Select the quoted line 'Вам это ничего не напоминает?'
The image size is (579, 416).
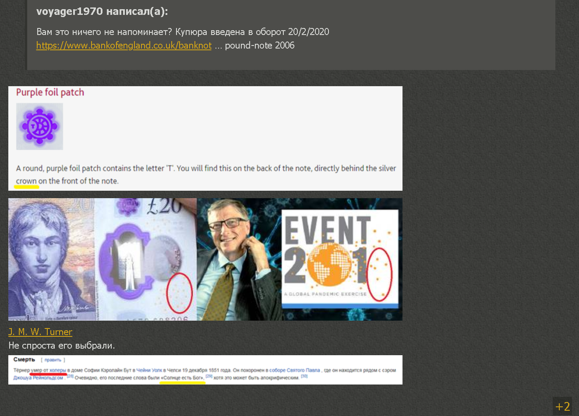[104, 32]
